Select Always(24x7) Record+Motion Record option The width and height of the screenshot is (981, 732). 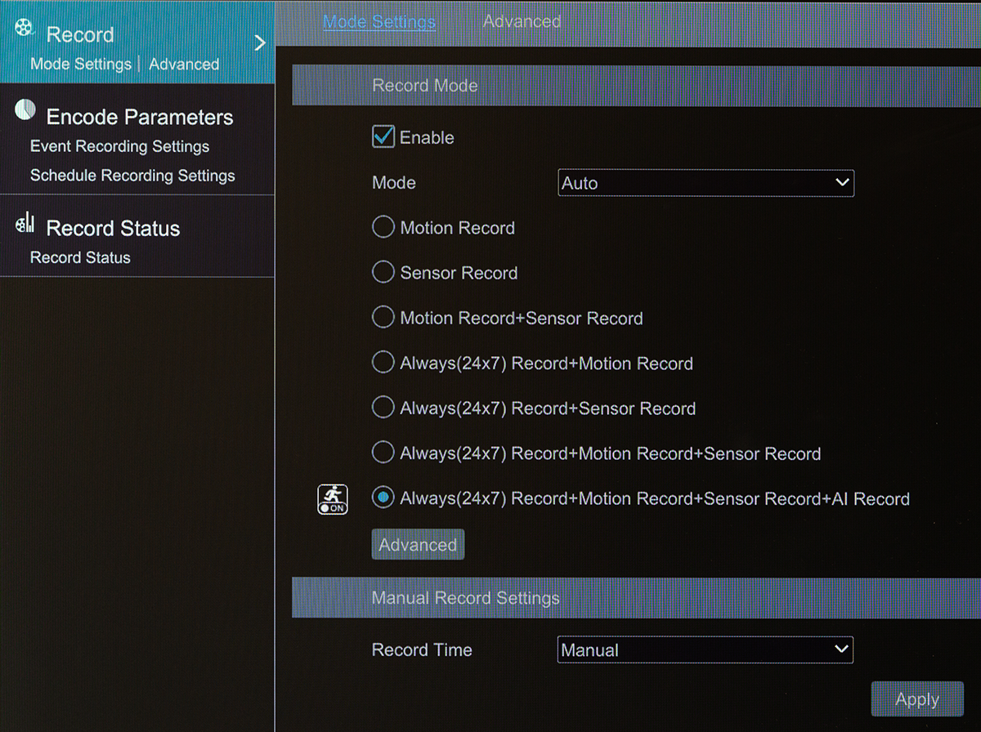click(383, 362)
